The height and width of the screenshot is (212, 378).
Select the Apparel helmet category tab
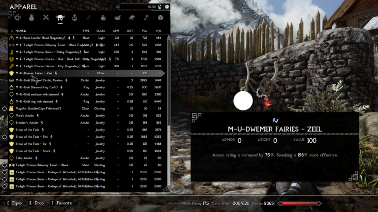[x=61, y=18]
